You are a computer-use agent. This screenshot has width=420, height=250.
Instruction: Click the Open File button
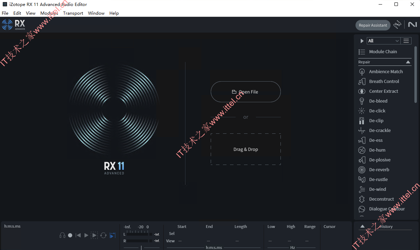[x=246, y=92]
